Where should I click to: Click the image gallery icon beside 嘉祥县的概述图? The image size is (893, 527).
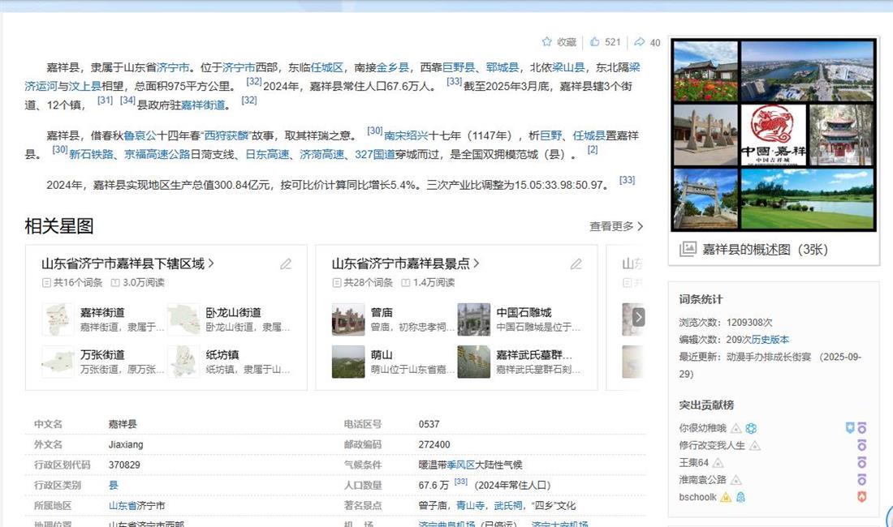pos(688,250)
